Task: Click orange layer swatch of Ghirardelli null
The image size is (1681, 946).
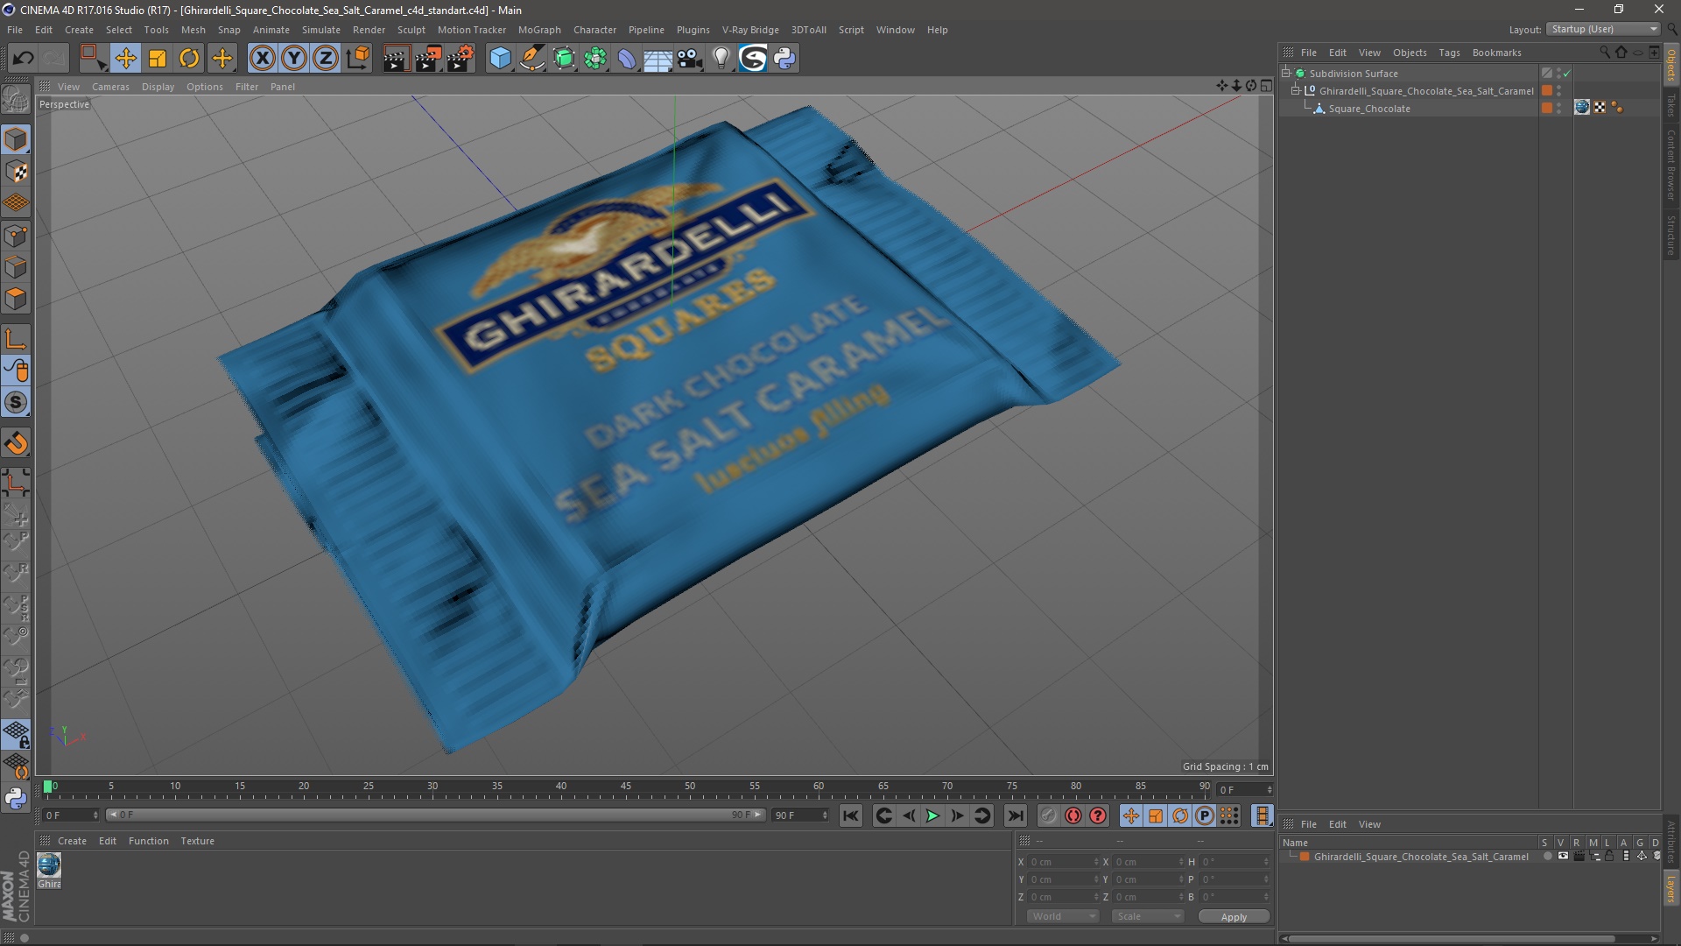Action: [1547, 90]
